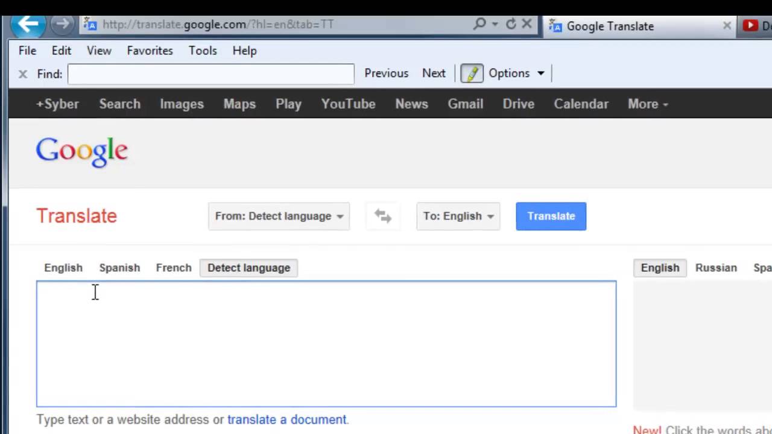The height and width of the screenshot is (434, 772).
Task: Go to Google Play link
Action: 288,104
